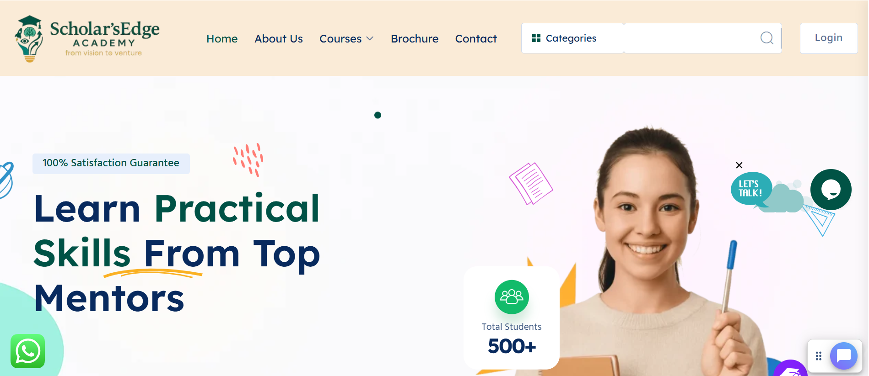869x376 pixels.
Task: Expand the Courses dropdown chevron
Action: point(370,38)
